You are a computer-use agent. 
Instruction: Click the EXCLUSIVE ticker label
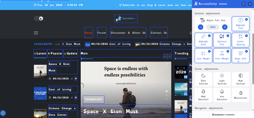pyautogui.click(x=43, y=44)
